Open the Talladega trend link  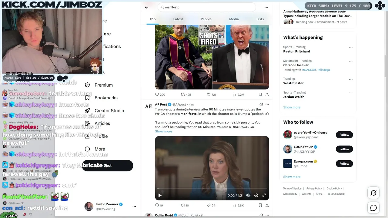pyautogui.click(x=323, y=70)
